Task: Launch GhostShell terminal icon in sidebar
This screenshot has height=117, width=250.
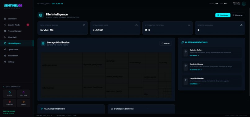Action: coord(5,37)
